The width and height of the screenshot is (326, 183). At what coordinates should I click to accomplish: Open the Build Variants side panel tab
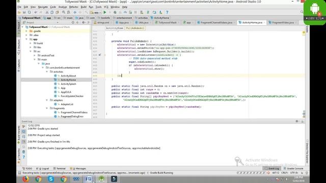(18, 134)
